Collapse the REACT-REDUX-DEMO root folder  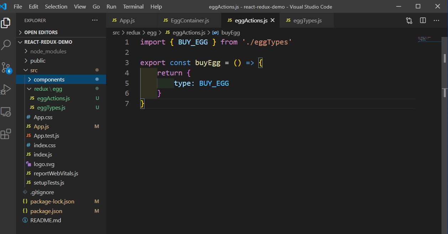(61, 42)
